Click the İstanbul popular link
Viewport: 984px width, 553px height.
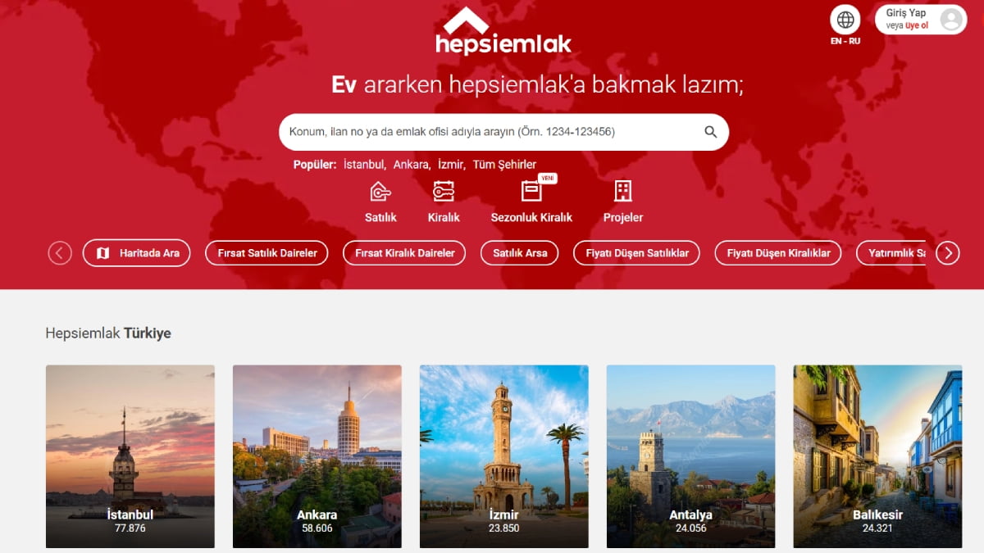point(364,165)
